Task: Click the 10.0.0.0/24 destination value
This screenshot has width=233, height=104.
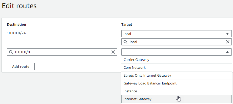Action: (16, 33)
